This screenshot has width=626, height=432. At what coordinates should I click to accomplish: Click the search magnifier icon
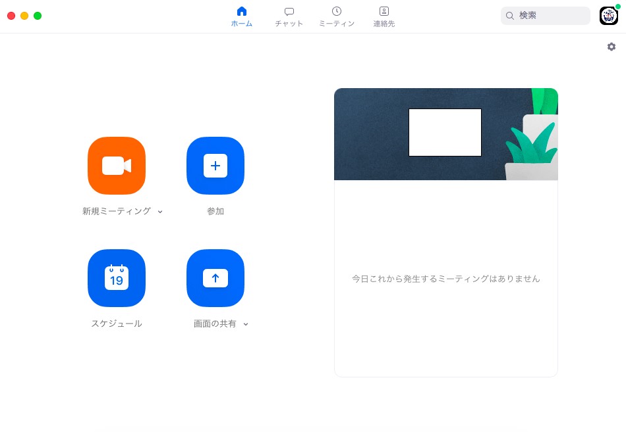pyautogui.click(x=510, y=16)
